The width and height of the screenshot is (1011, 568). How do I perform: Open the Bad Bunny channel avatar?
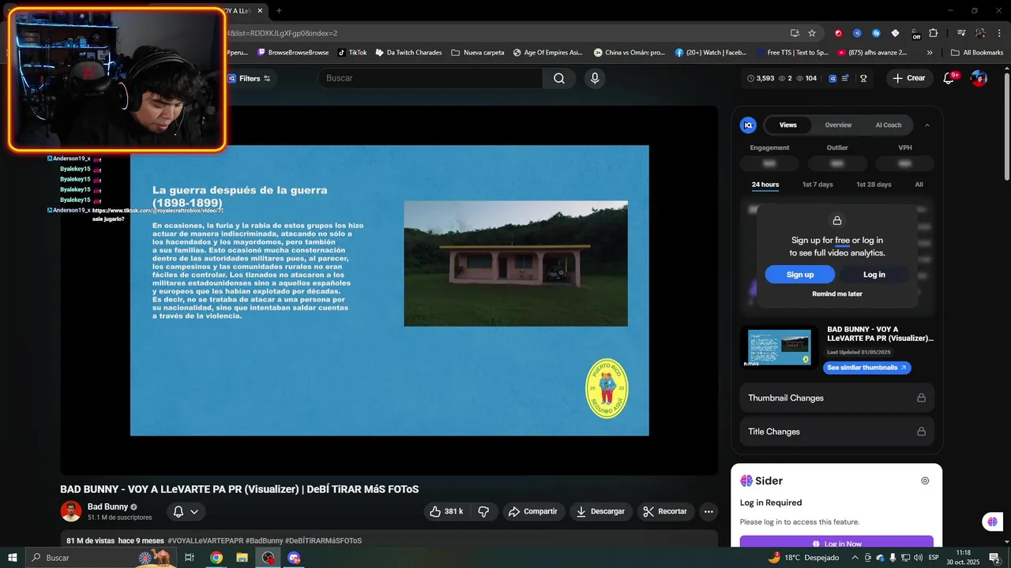[71, 511]
